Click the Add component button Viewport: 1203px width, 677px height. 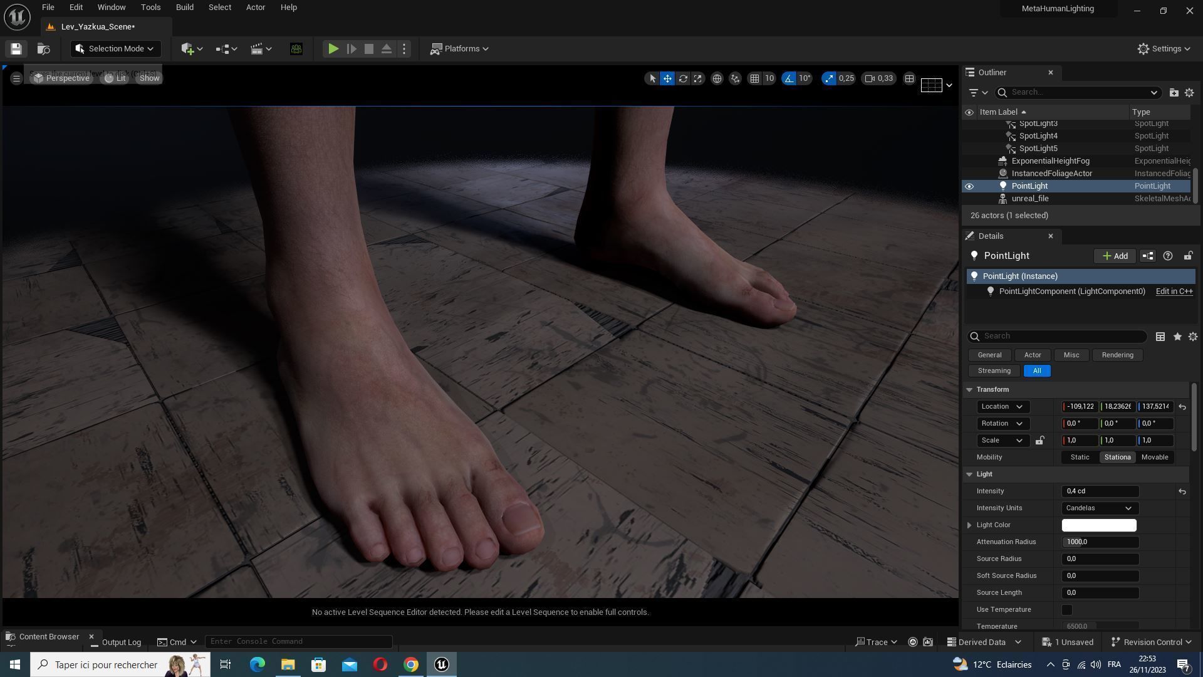tap(1115, 256)
